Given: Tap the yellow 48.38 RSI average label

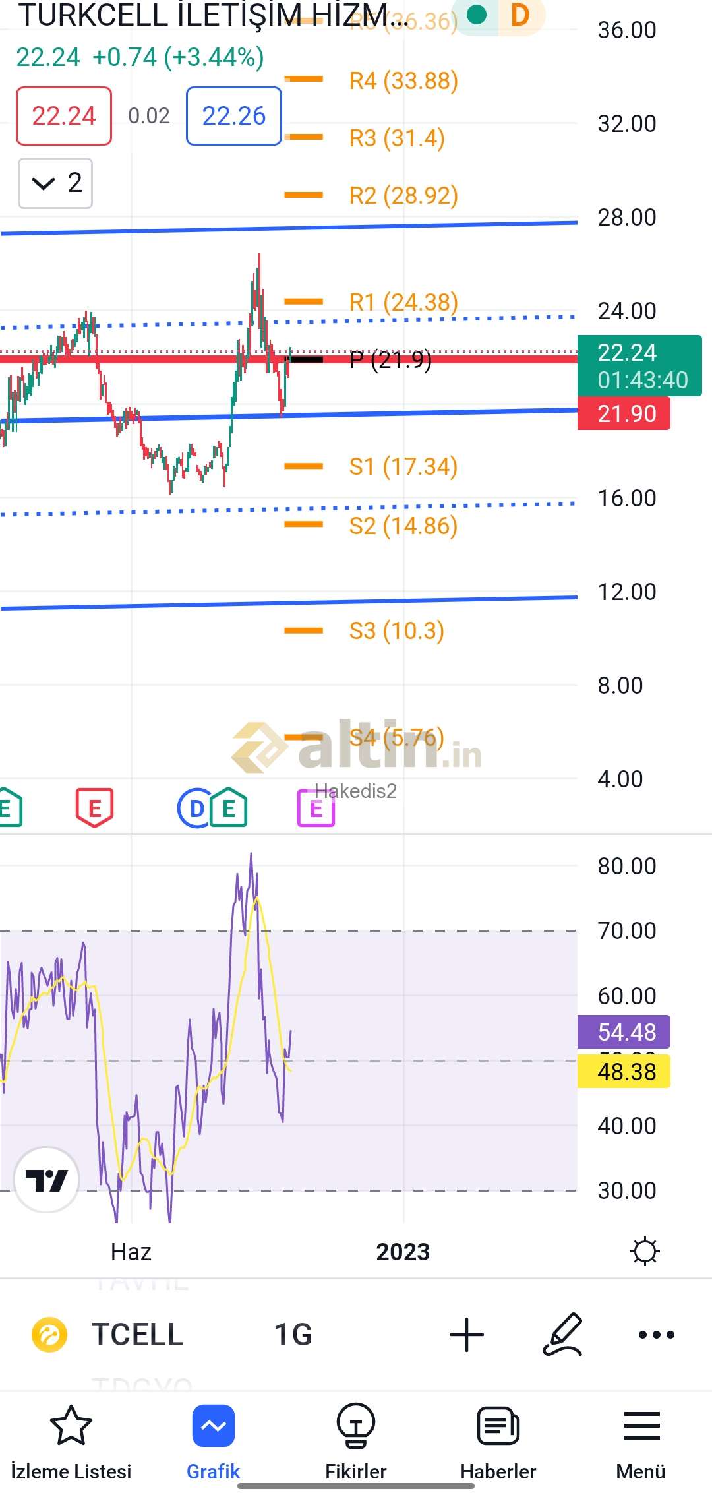Looking at the screenshot, I should (624, 1071).
